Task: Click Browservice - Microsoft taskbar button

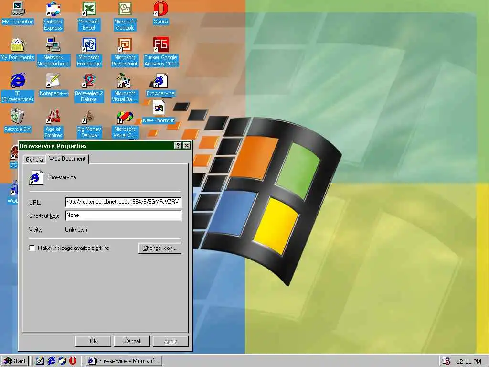Action: tap(124, 361)
